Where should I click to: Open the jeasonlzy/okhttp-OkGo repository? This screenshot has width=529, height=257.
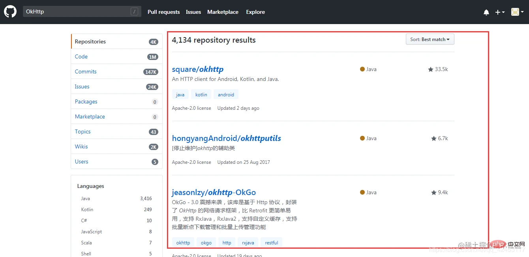[214, 193]
